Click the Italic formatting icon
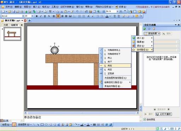The height and width of the screenshot is (131, 181). pyautogui.click(x=41, y=16)
